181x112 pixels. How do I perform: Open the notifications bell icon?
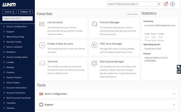click(x=166, y=4)
